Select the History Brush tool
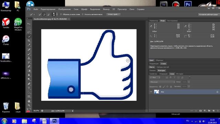Viewport: 220px width, 124px height. (29, 62)
